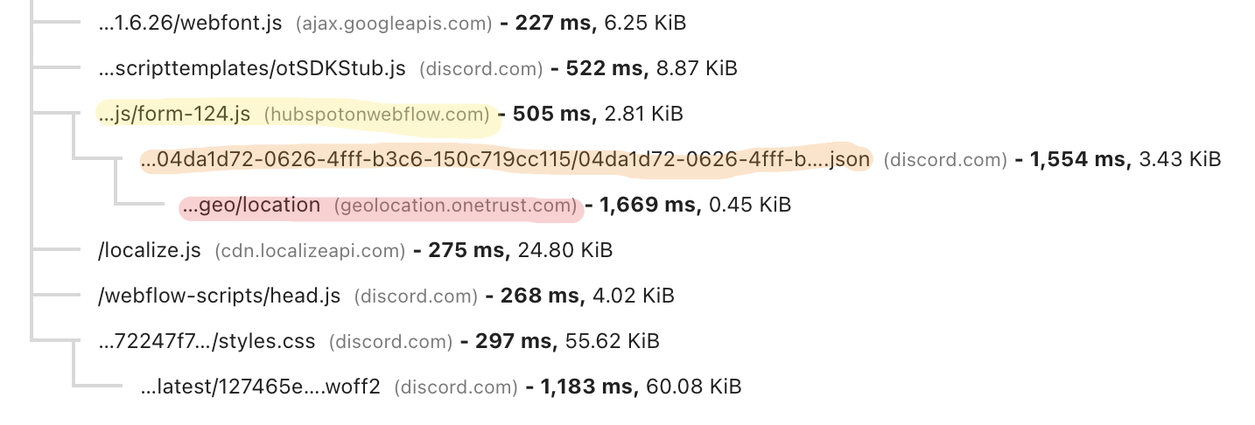Click the 60.08 KiB size value
The height and width of the screenshot is (425, 1255).
coord(694,387)
